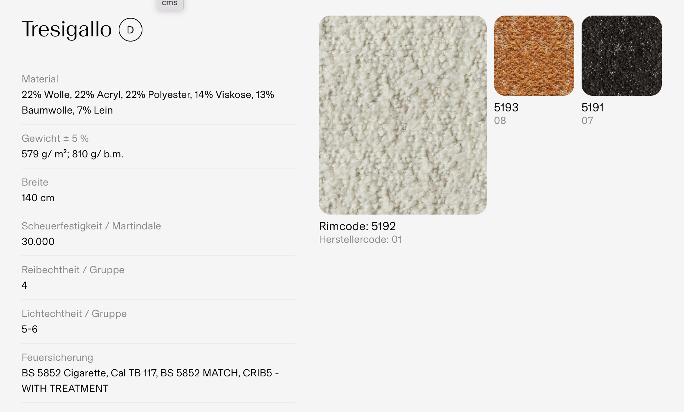Click the circled D price group icon
This screenshot has height=412, width=684.
pos(130,30)
